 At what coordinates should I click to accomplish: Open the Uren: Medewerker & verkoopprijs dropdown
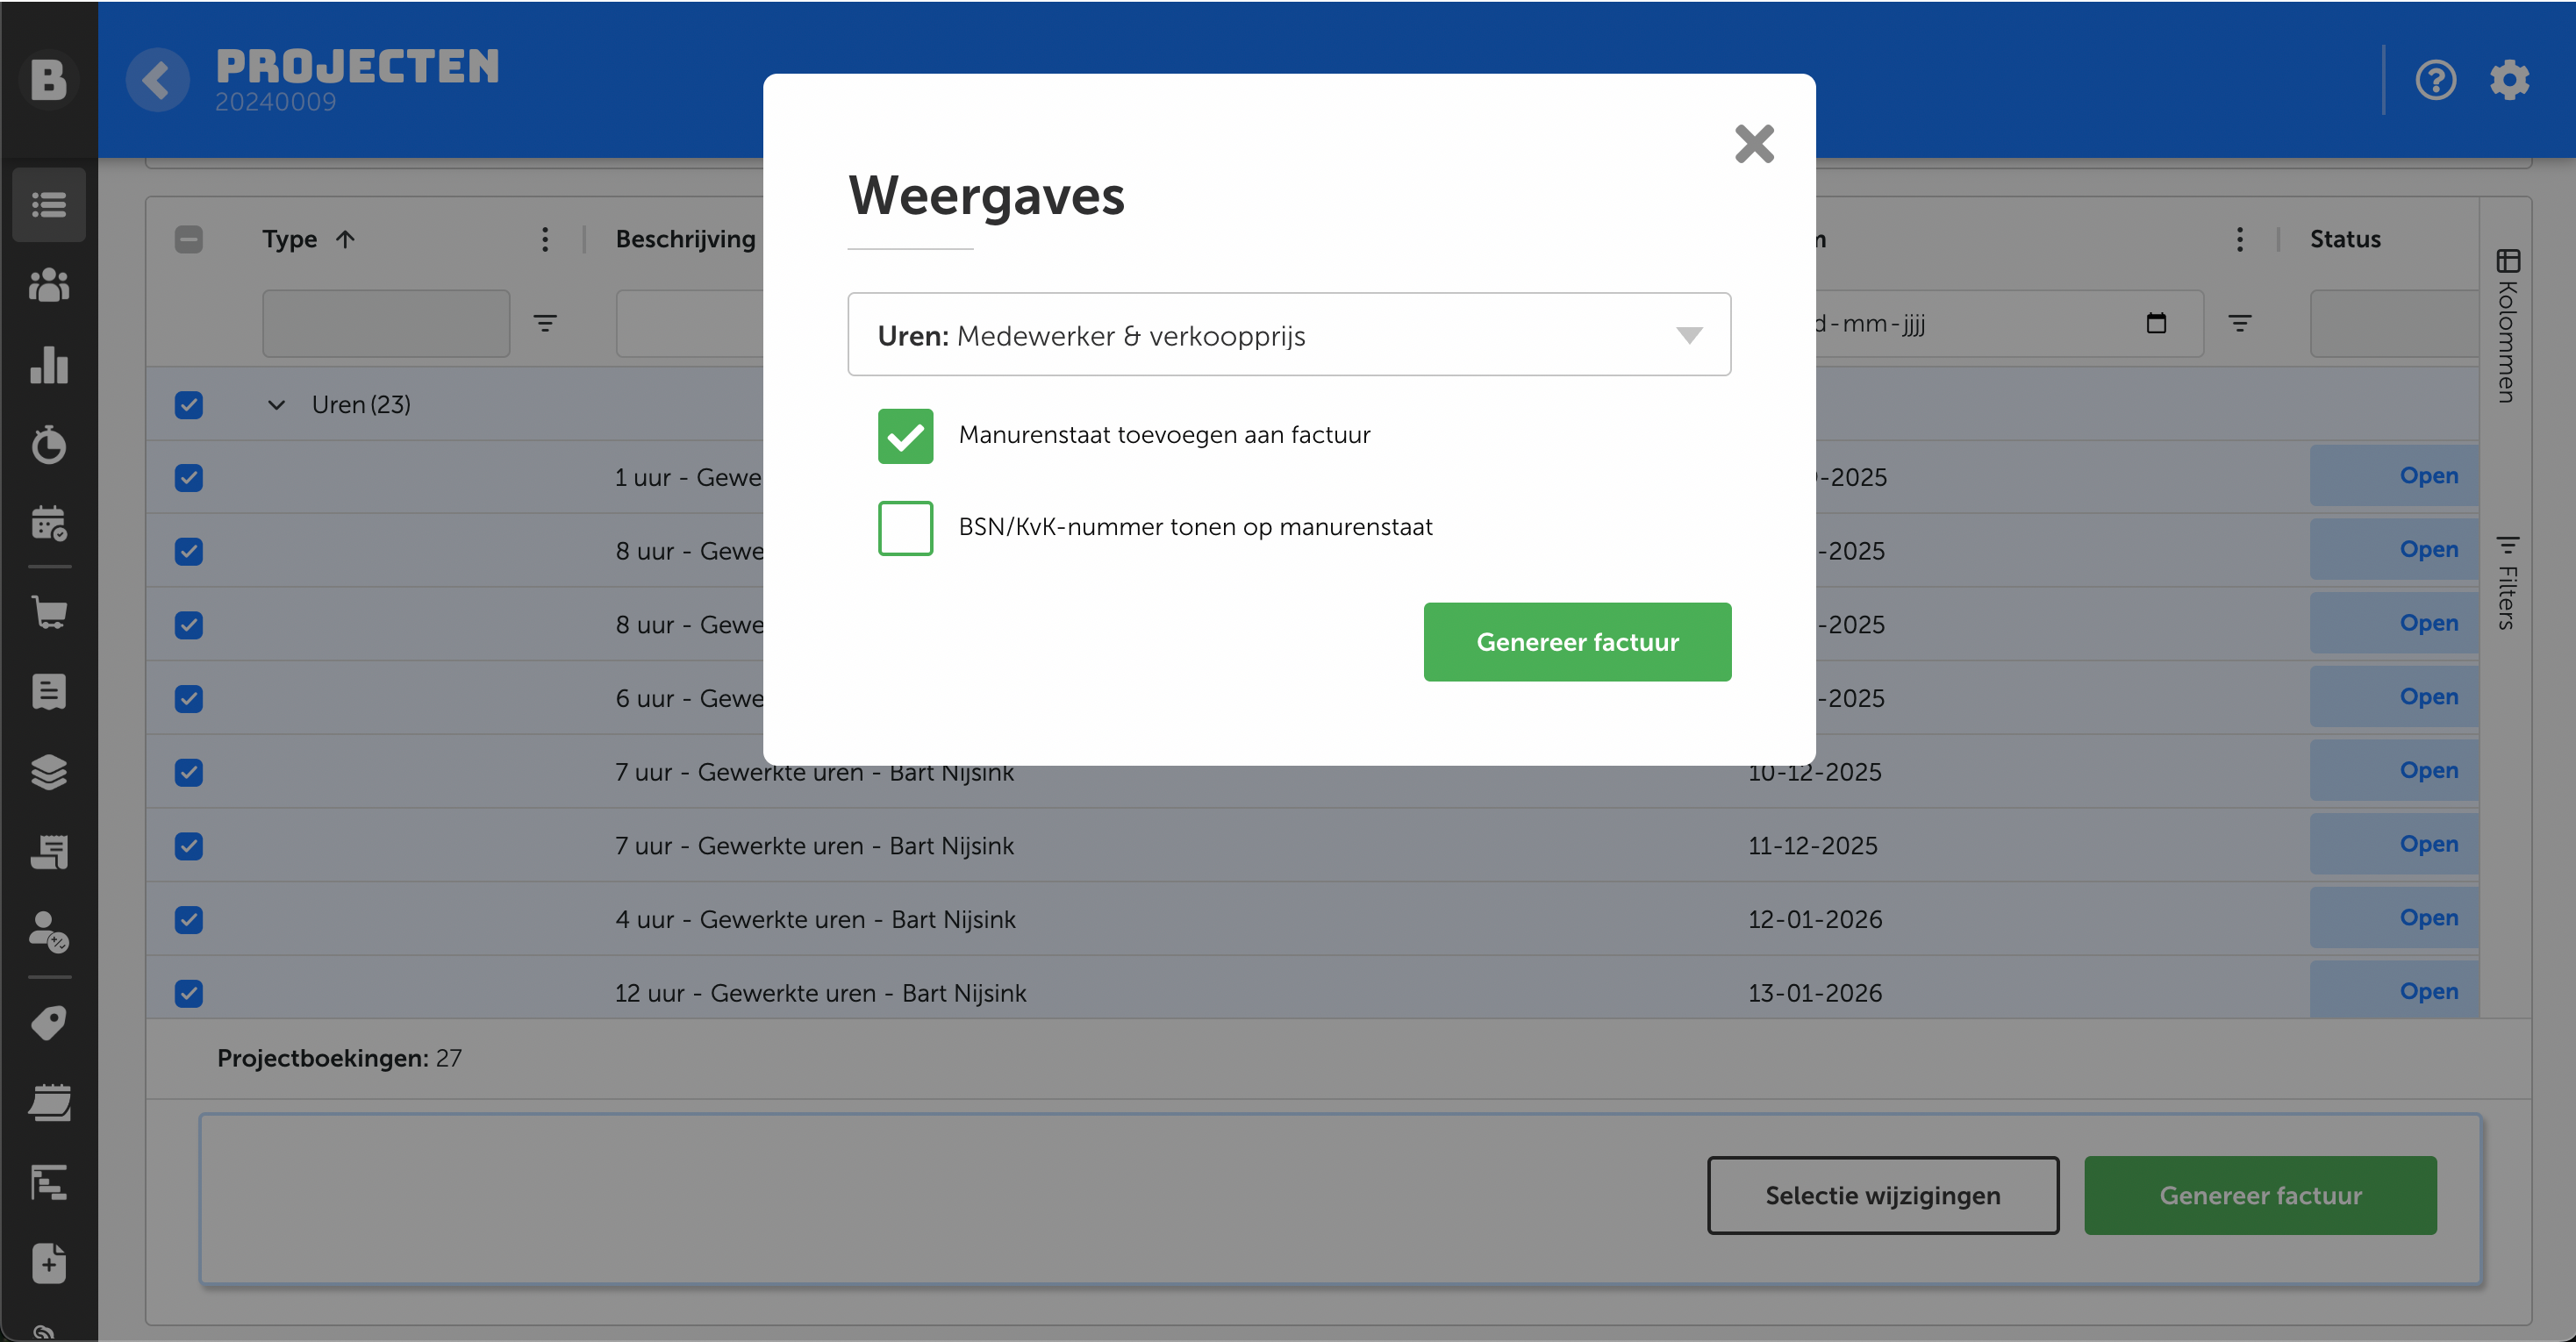(x=1289, y=335)
